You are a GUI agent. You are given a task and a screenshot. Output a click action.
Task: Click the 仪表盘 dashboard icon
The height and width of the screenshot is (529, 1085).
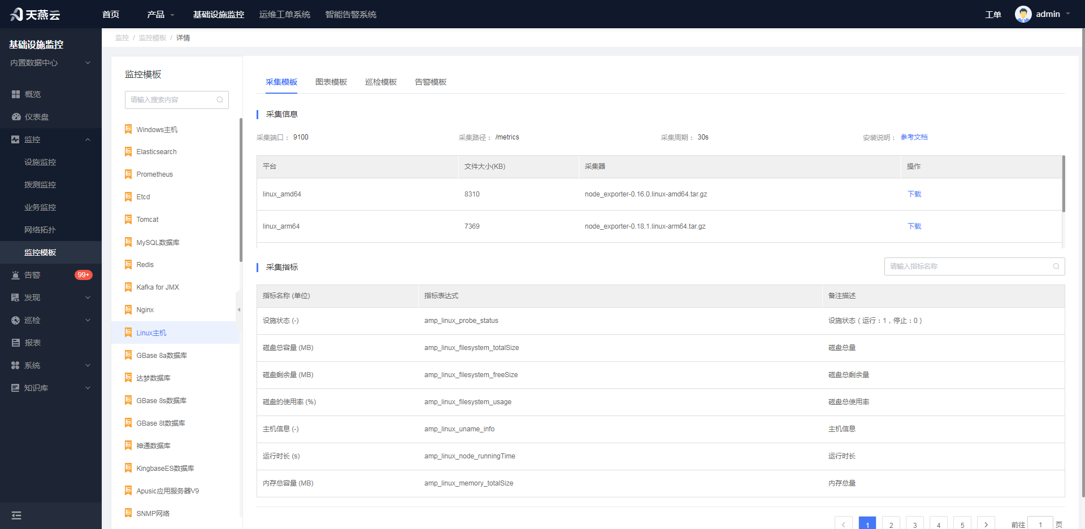coord(16,117)
